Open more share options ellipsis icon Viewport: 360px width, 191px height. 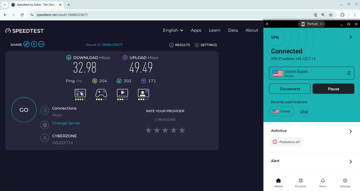tap(41, 44)
